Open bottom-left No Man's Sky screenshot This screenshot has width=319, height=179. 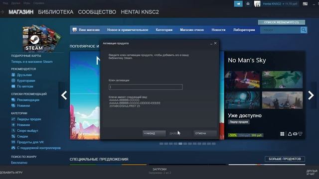(x=242, y=100)
